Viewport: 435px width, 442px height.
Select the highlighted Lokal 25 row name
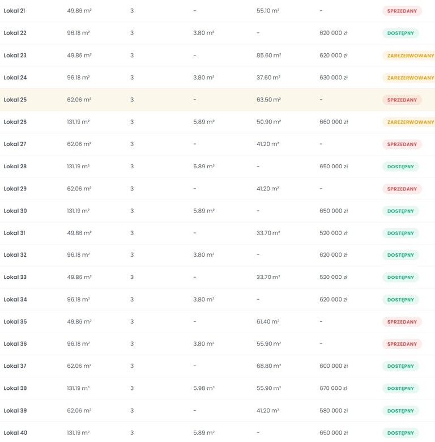(x=15, y=100)
